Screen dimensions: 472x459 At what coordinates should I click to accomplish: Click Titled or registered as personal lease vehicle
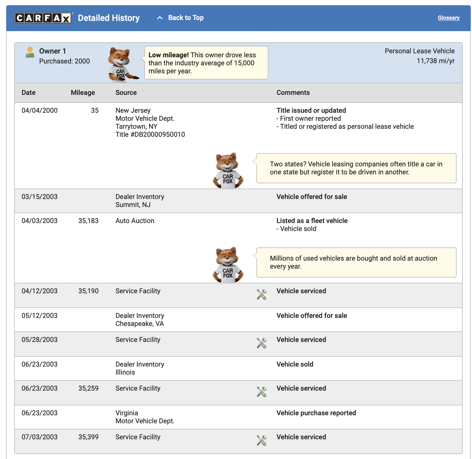[x=345, y=127]
